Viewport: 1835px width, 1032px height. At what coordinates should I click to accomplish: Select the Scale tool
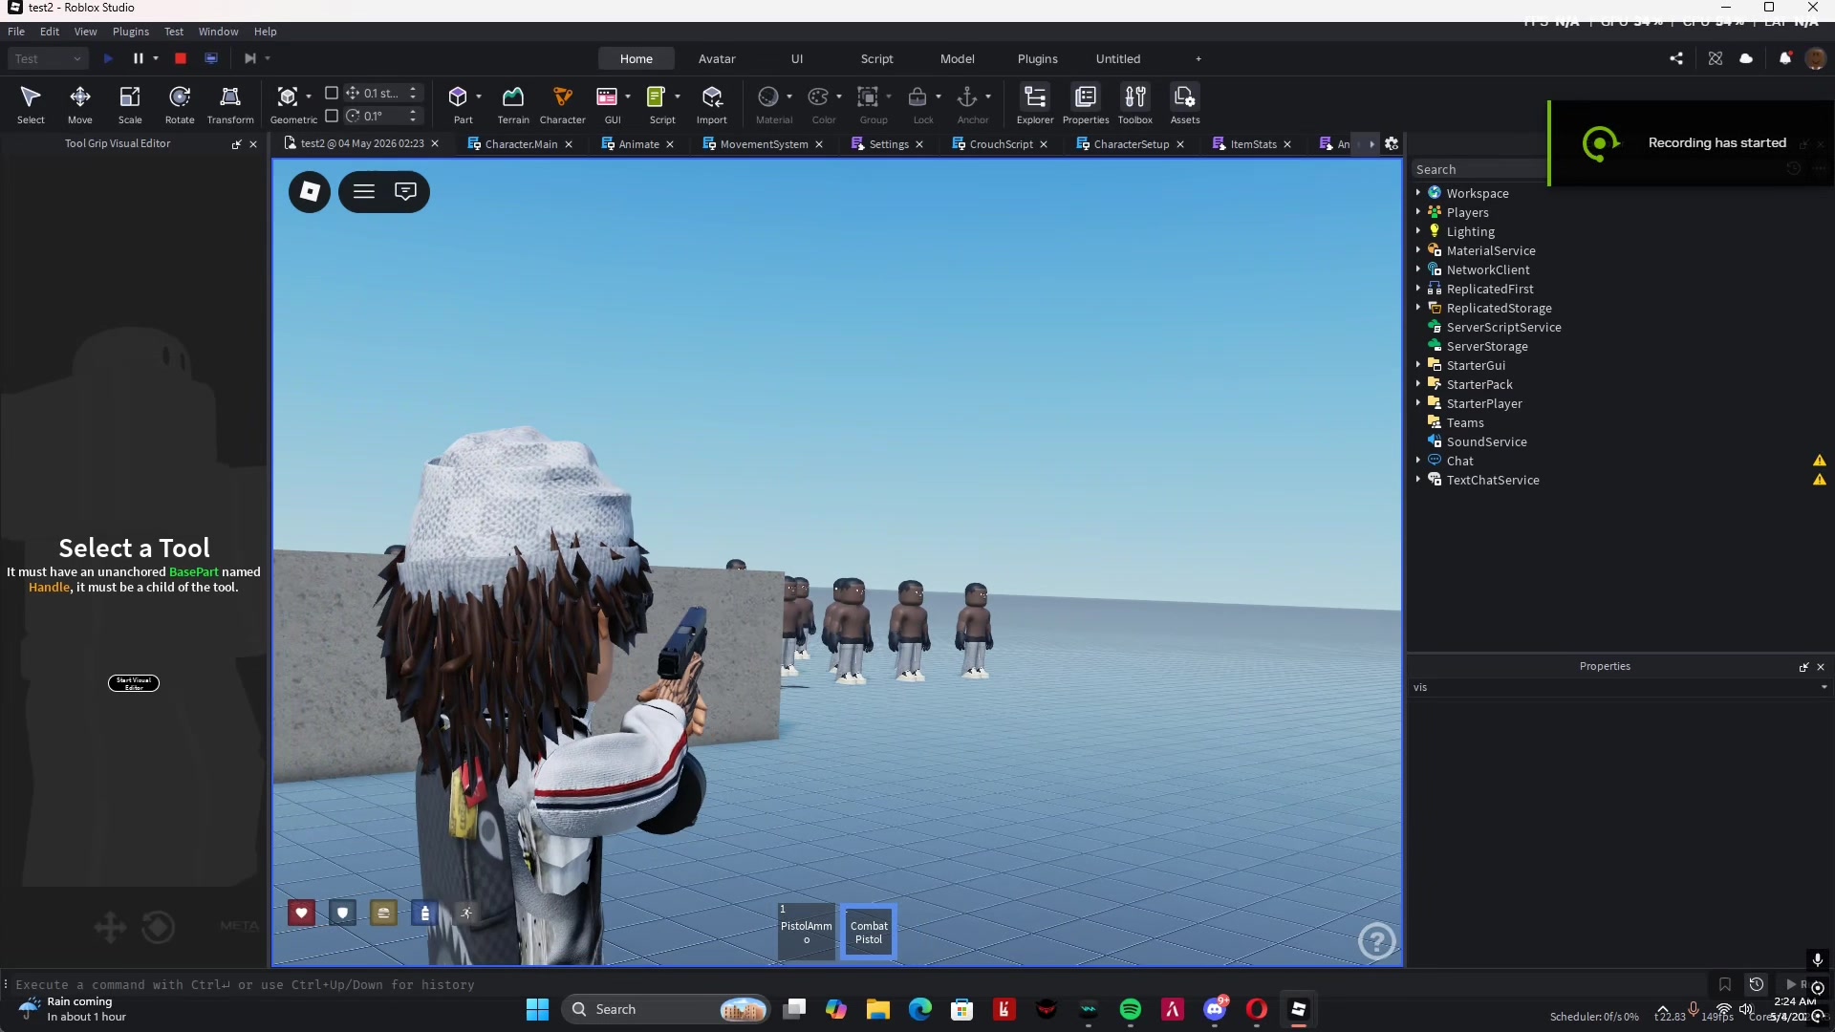pos(130,104)
